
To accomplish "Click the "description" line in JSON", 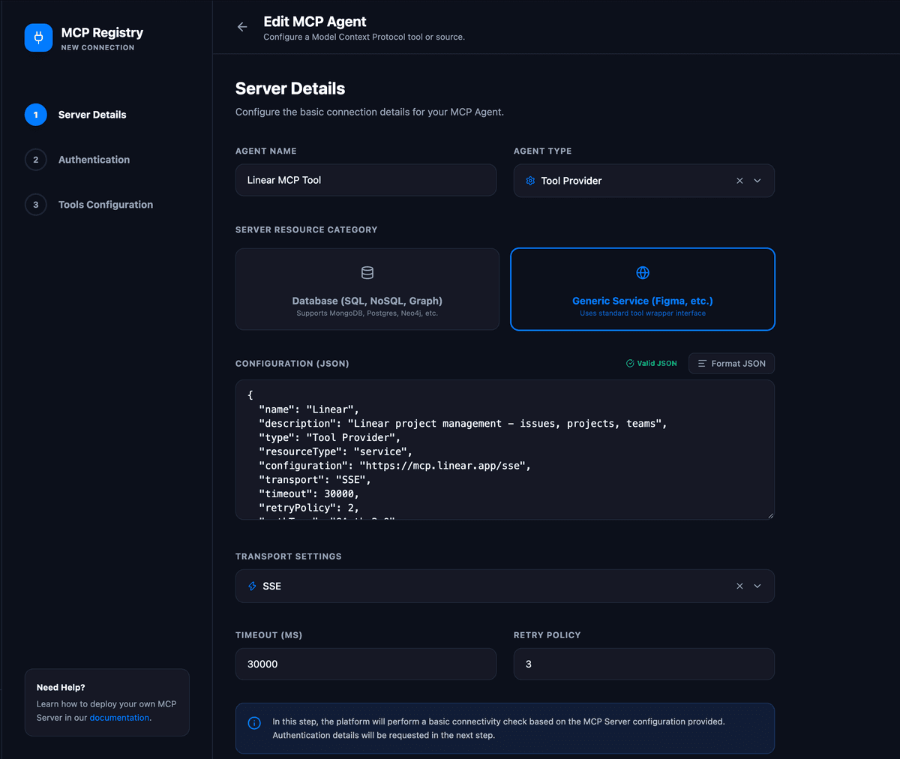I will click(x=463, y=424).
